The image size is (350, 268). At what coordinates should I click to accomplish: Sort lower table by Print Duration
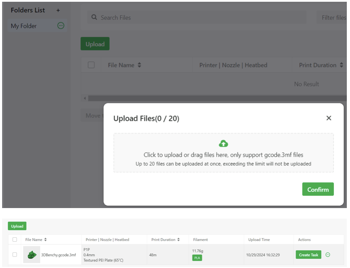click(x=179, y=240)
